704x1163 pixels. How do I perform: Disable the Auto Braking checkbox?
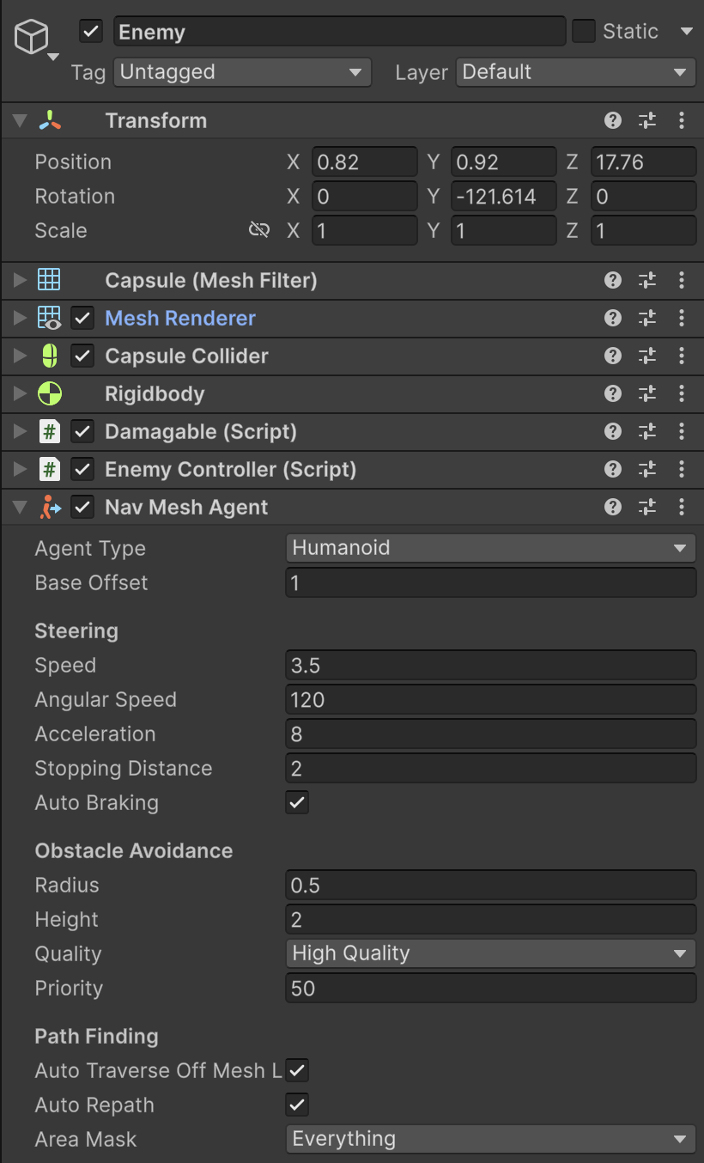297,803
